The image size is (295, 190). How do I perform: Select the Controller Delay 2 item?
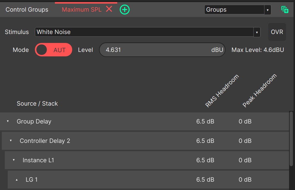pos(45,141)
